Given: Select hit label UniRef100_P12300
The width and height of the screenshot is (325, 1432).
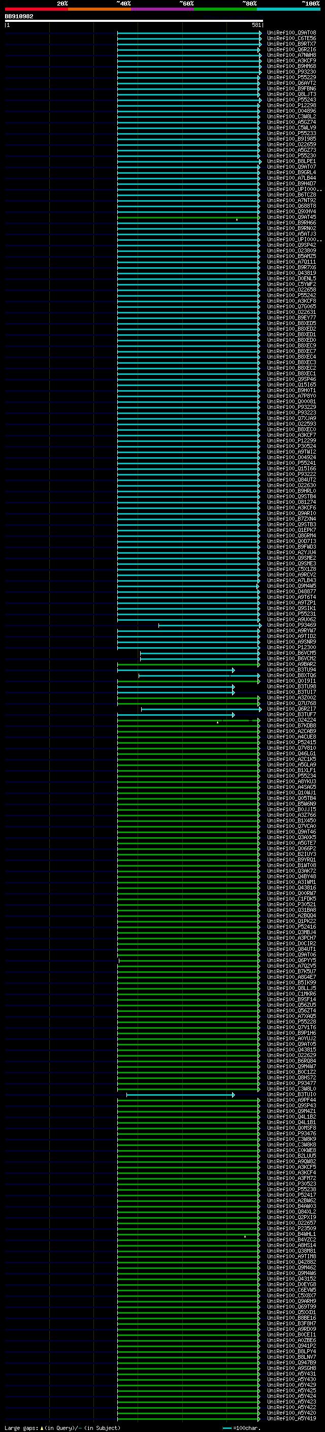Looking at the screenshot, I should point(291,648).
